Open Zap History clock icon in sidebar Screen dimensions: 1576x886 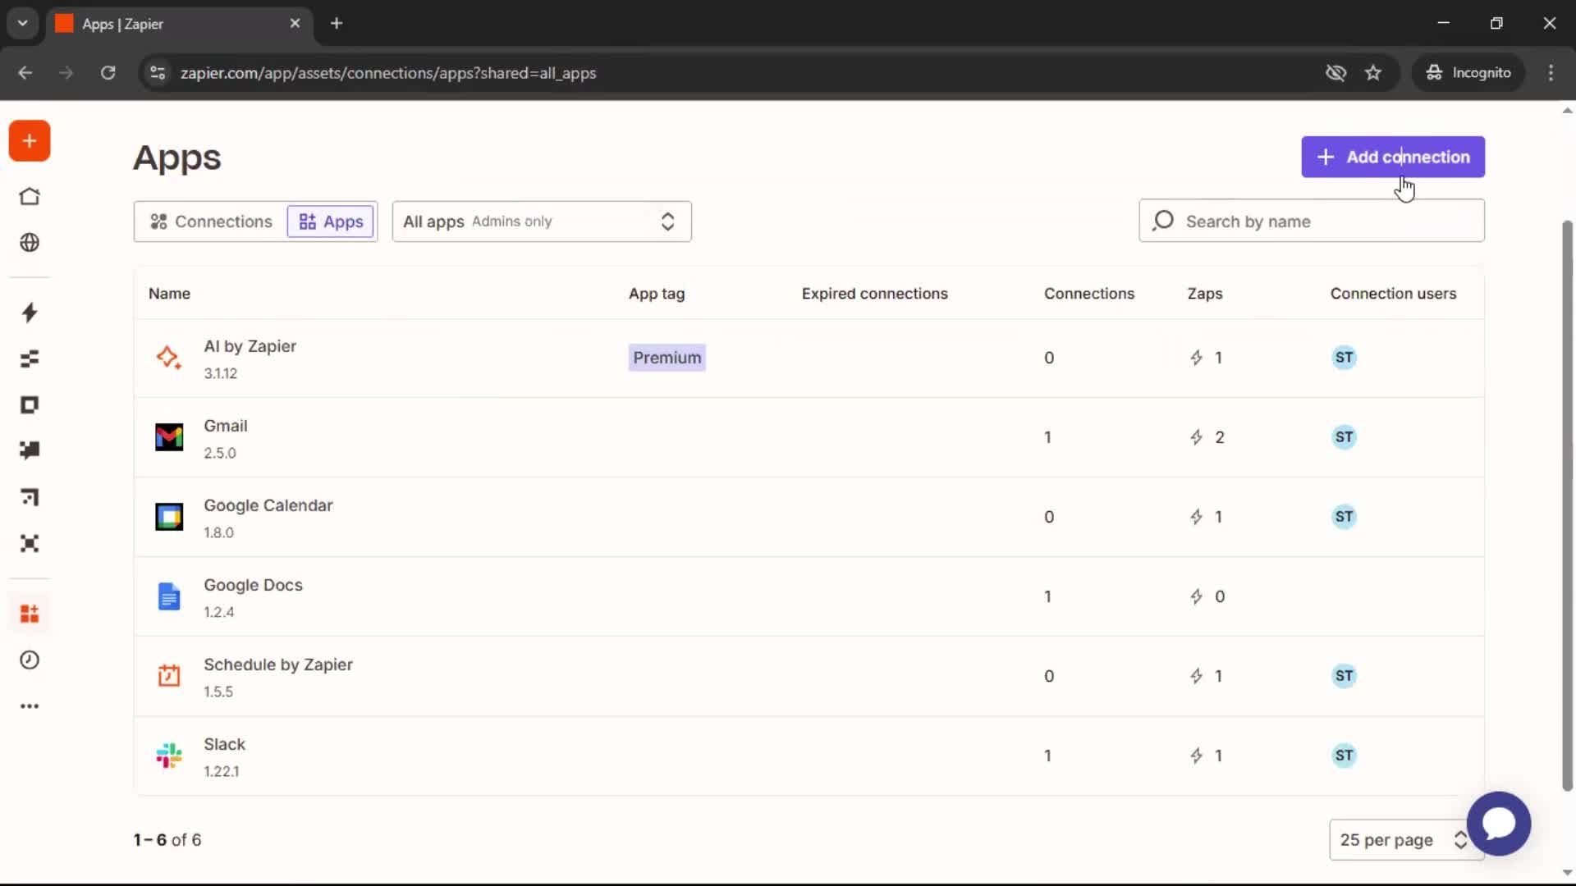(30, 660)
